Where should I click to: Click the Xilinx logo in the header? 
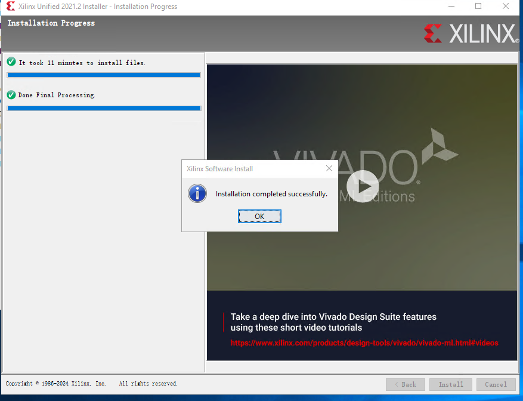(x=471, y=33)
